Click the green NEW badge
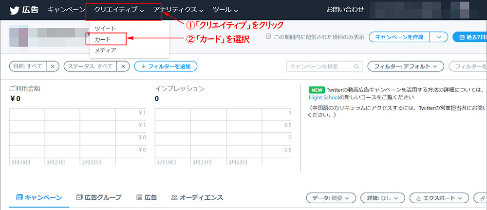The image size is (487, 210). (317, 90)
